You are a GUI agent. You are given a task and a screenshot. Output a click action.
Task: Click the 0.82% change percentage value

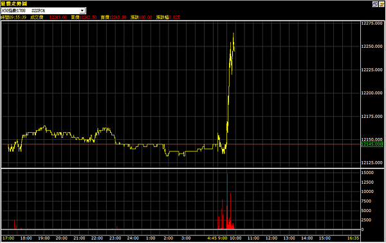174,17
